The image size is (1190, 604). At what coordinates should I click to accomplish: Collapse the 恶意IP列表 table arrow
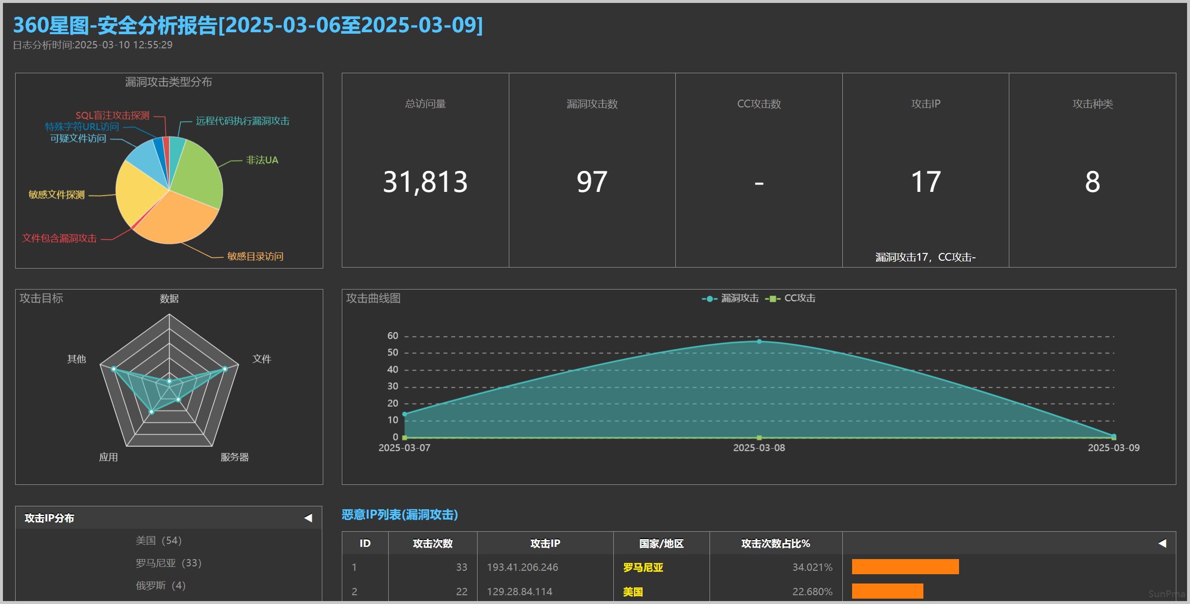(x=1162, y=543)
